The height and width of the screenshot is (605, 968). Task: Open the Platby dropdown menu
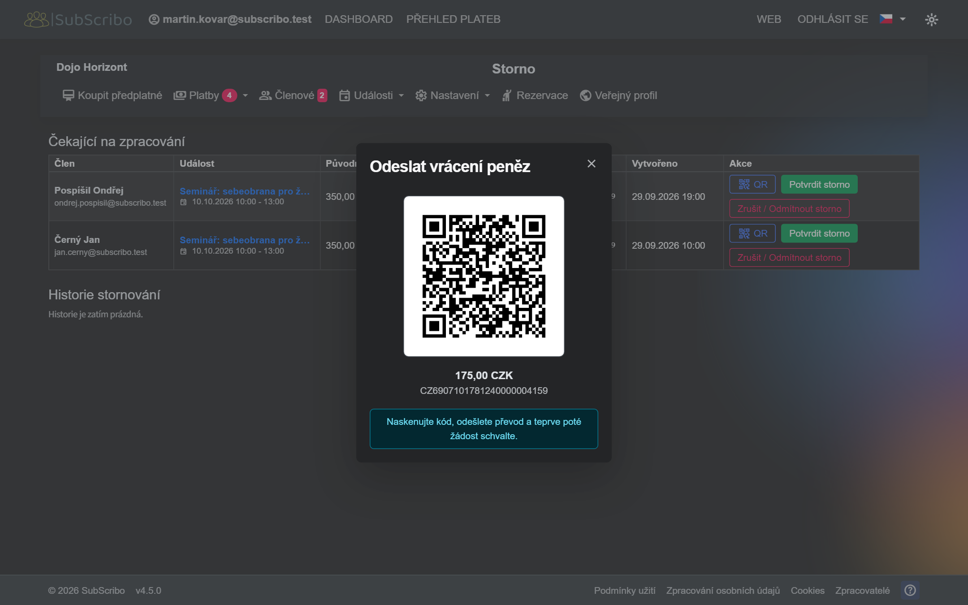(x=211, y=95)
